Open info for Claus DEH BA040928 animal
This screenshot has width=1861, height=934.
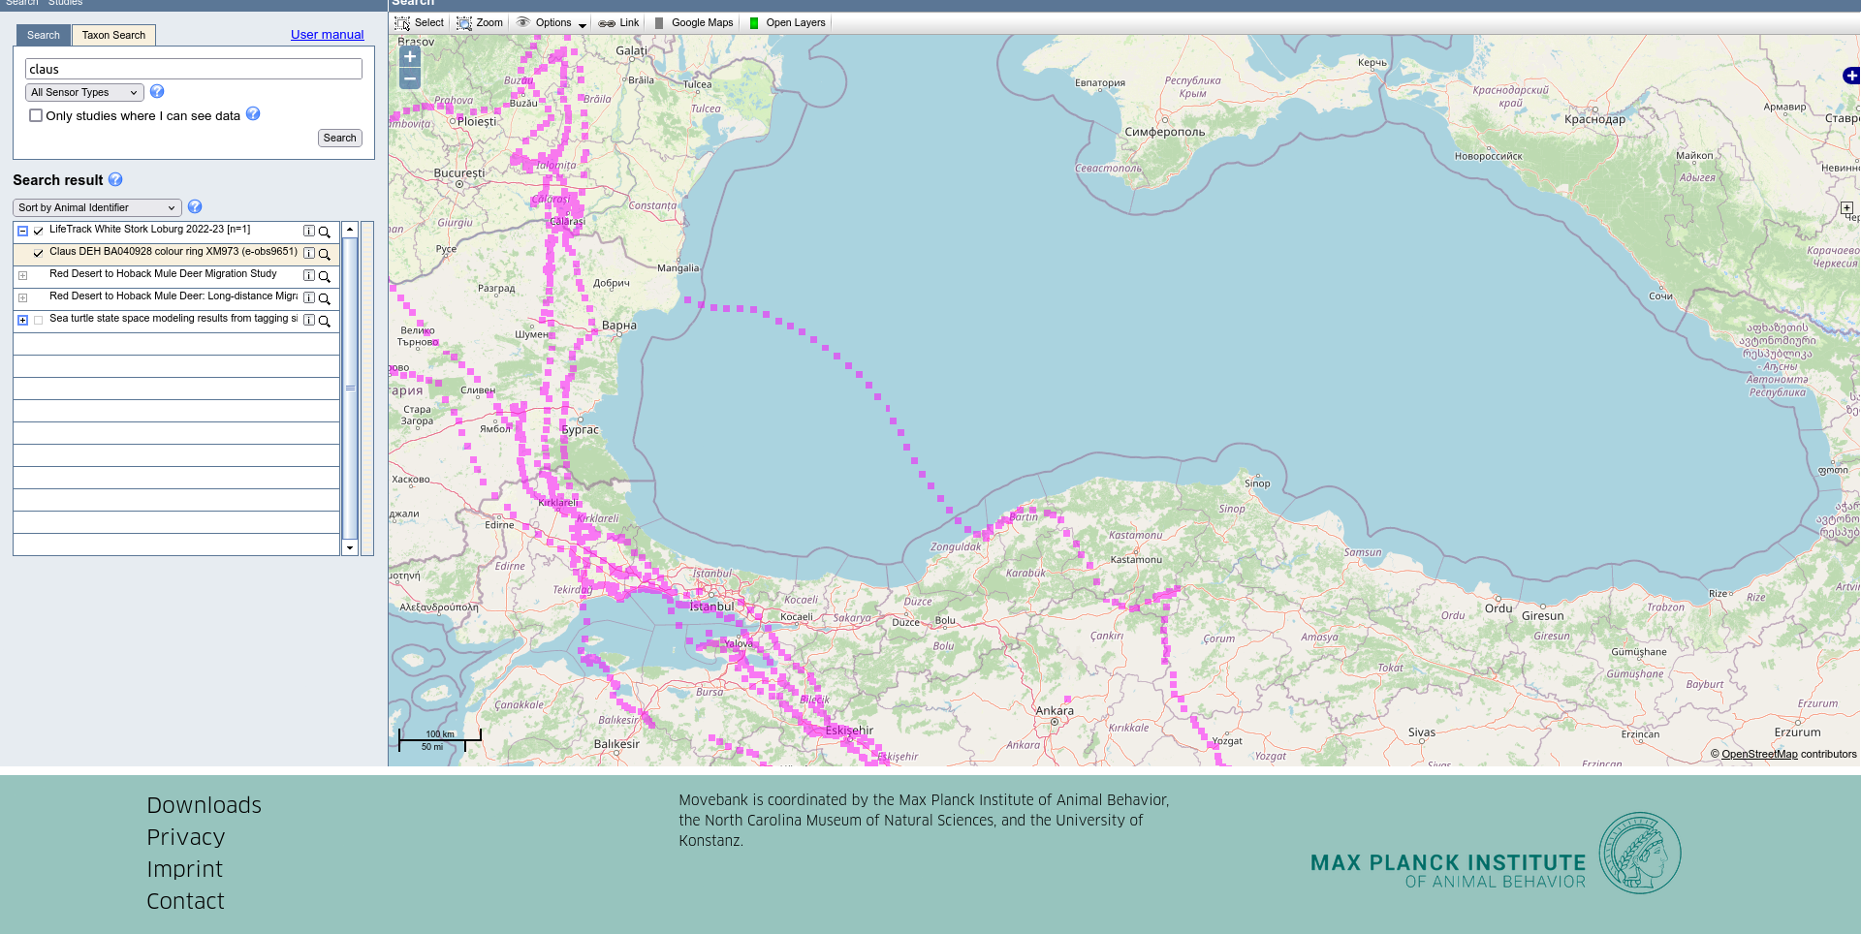pos(309,254)
